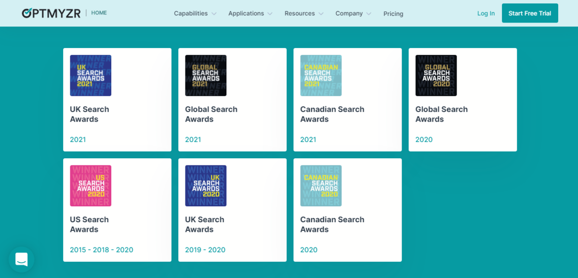Open the chat widget icon
Viewport: 578px width, 278px height.
click(x=22, y=260)
